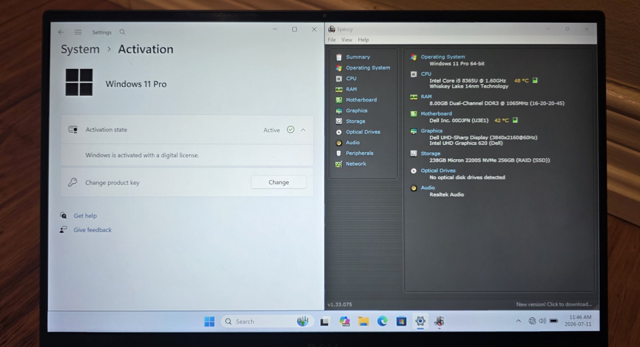Click the Speccy icon on the taskbar
The height and width of the screenshot is (347, 640).
coord(439,321)
